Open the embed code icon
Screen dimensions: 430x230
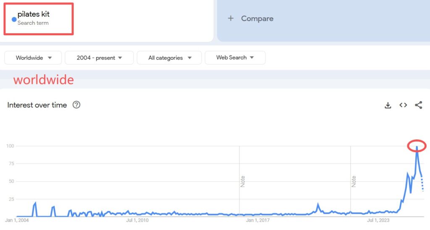[403, 105]
